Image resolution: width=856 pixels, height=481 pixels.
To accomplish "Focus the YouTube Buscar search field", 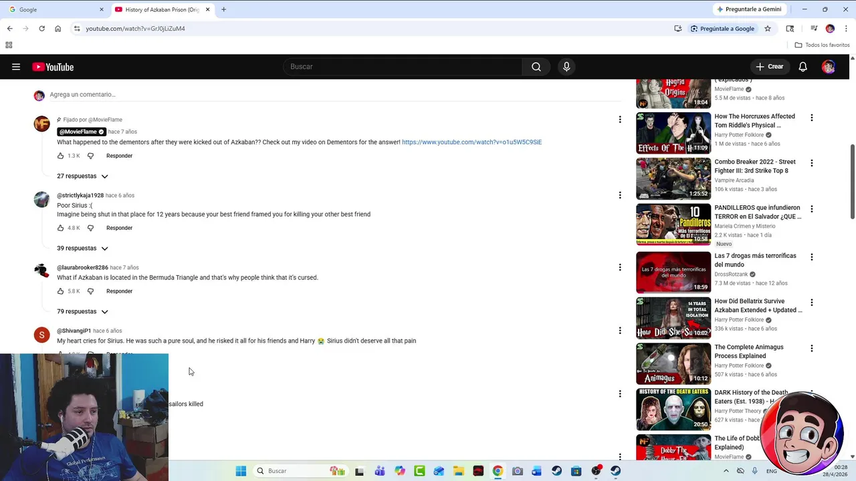I will (x=403, y=67).
